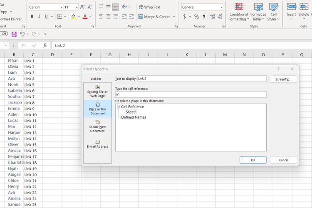Select the Link 2 cell
The image size is (312, 208).
pyautogui.click(x=33, y=67)
